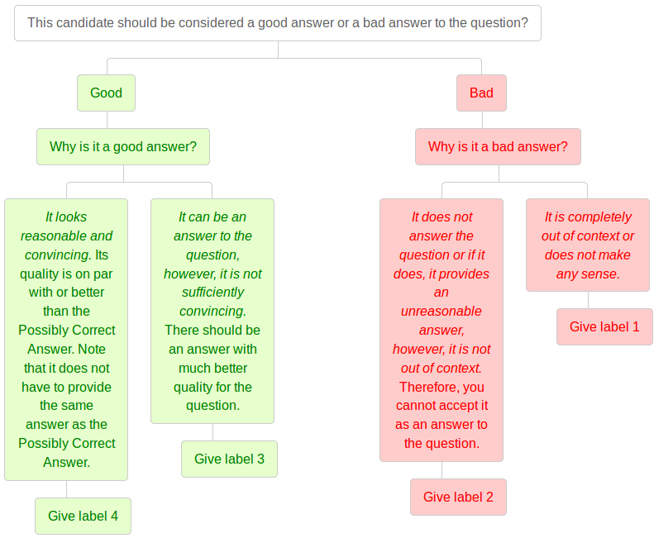This screenshot has height=538, width=654.
Task: Click 'sufficiently convincing' italic text
Action: tap(212, 302)
